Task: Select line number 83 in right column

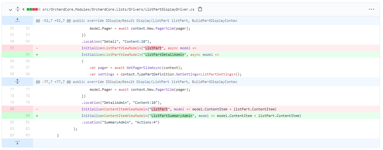Action: (x=28, y=135)
